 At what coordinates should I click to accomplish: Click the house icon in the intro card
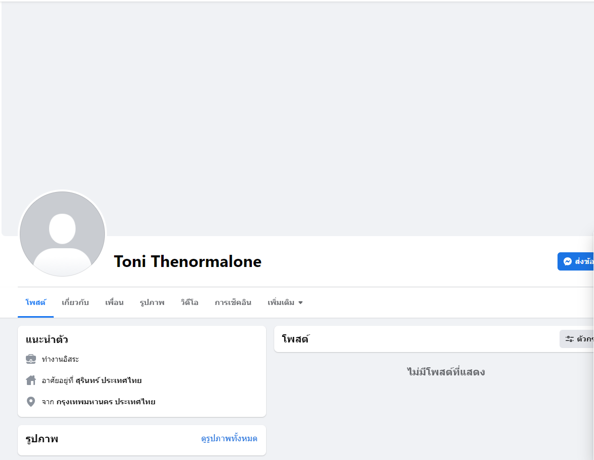(31, 380)
